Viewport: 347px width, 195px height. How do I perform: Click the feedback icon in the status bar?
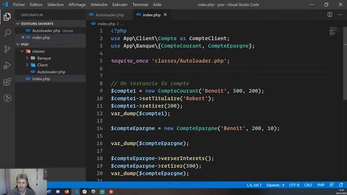tap(331, 185)
